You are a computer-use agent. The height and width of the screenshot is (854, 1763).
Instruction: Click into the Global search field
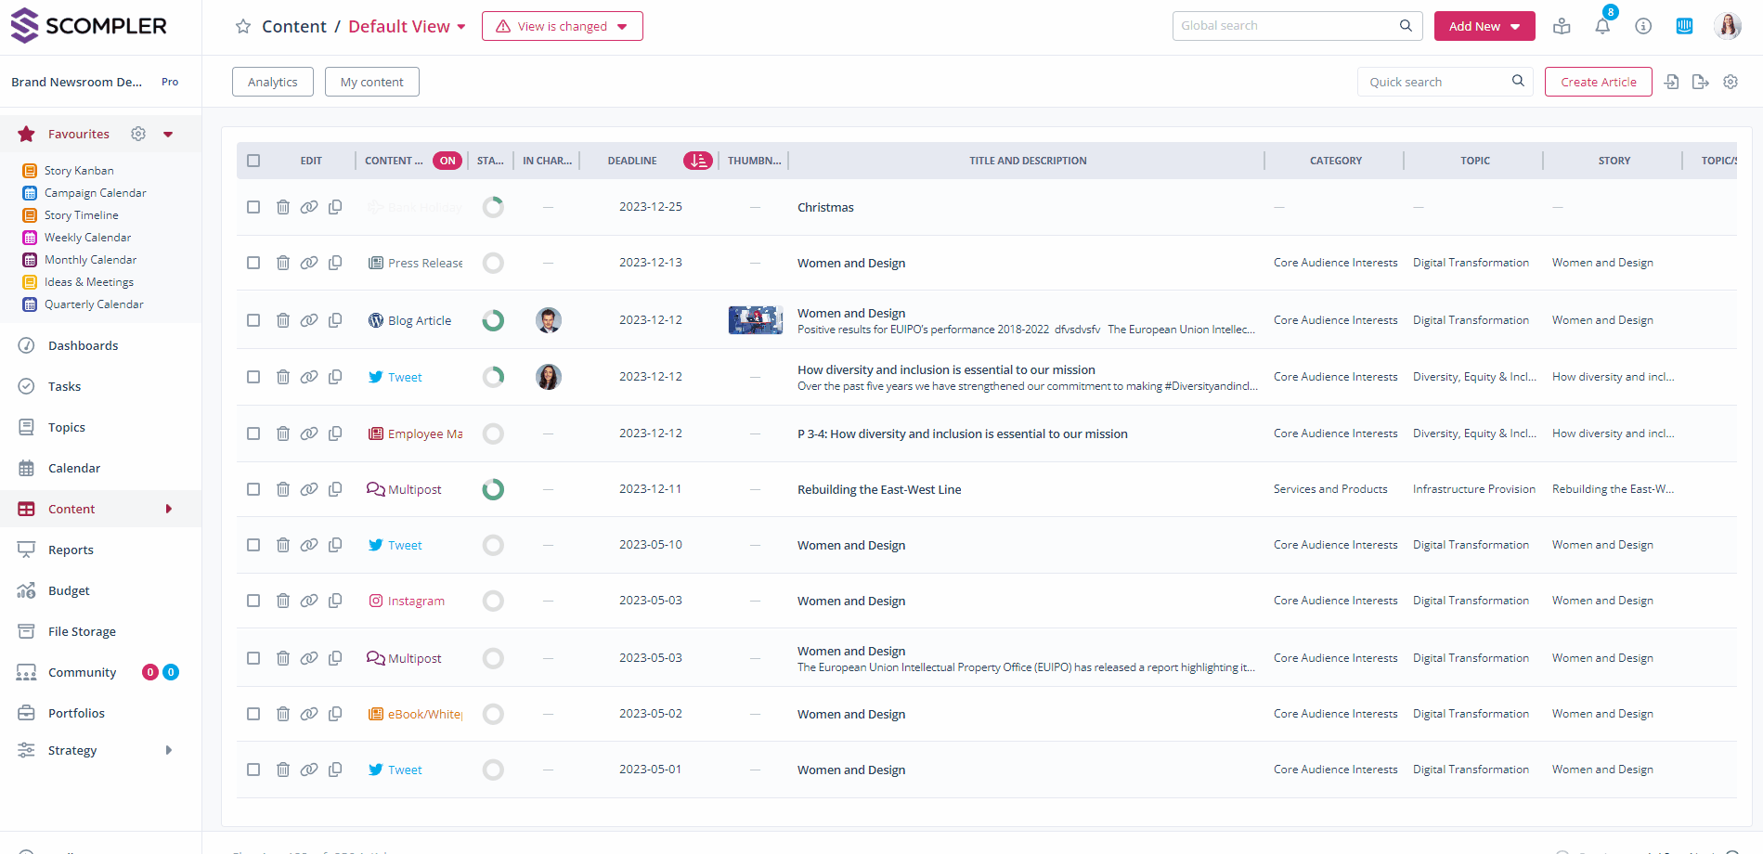point(1286,26)
